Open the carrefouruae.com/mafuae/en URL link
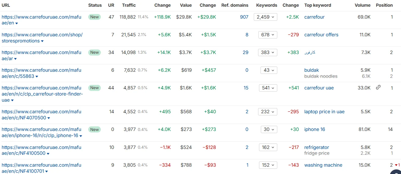Viewport: 401px width, 174px height. click(41, 20)
